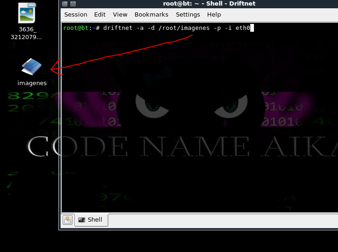Click the root@bt prompt text
Viewport: 338px width, 252px height.
[76, 28]
